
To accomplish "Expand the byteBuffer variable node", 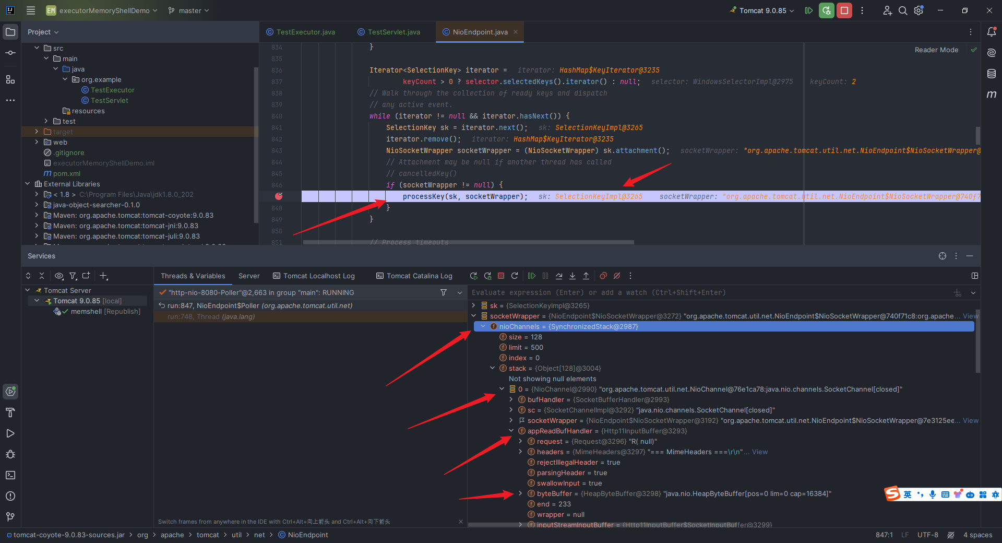I will (520, 493).
